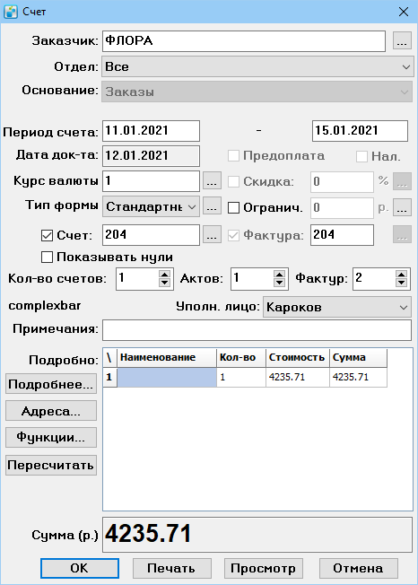The height and width of the screenshot is (585, 418).
Task: Decrease Фактур count with down arrow
Action: (401, 283)
